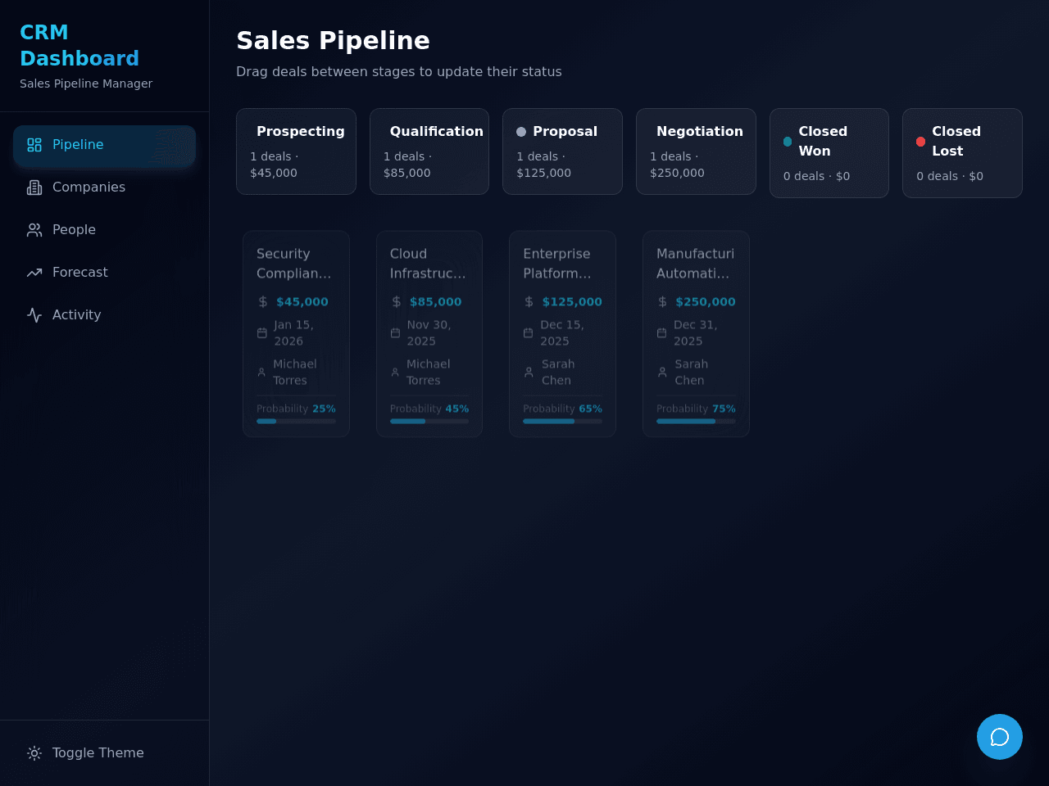Image resolution: width=1049 pixels, height=786 pixels.
Task: Click calendar icon next to Dec 15, 2025
Action: coord(529,333)
